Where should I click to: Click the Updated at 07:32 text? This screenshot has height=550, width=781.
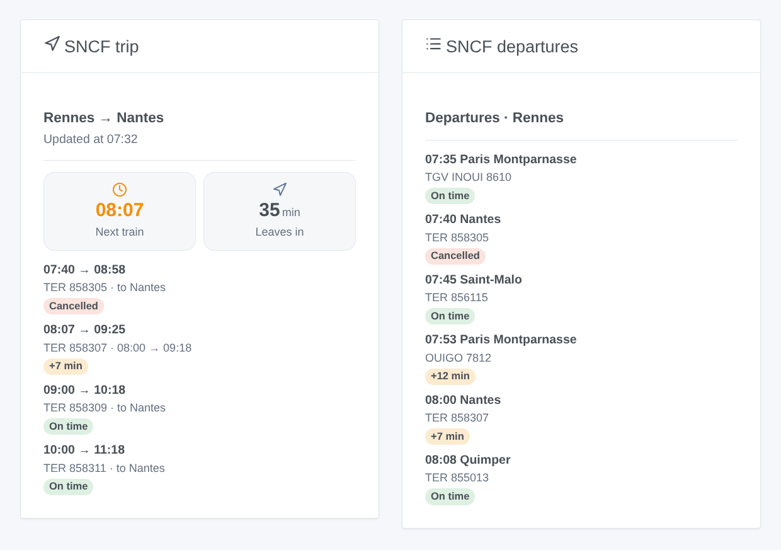[91, 139]
